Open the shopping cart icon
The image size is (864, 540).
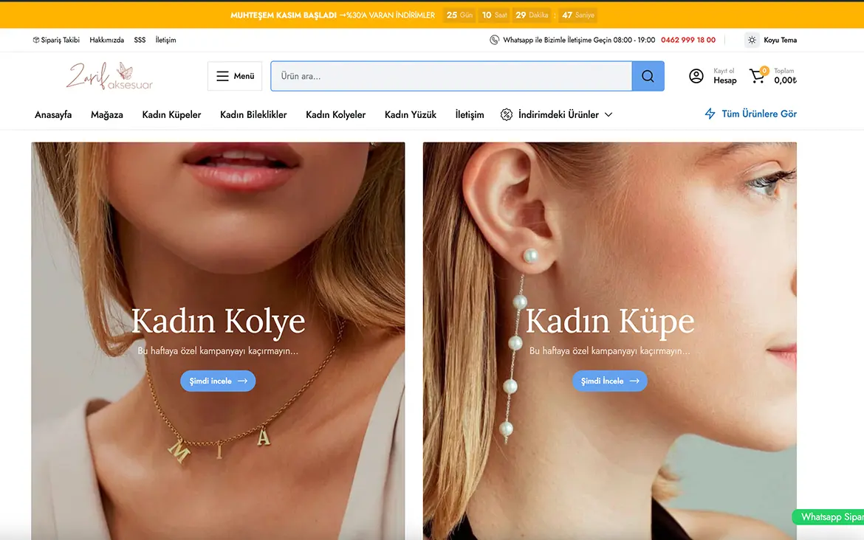(757, 76)
